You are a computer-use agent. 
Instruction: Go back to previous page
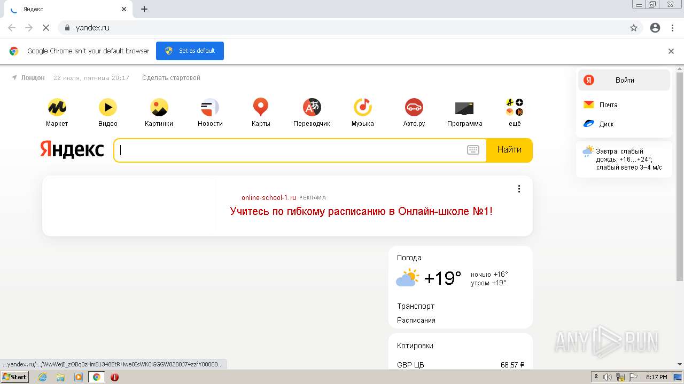[x=12, y=28]
